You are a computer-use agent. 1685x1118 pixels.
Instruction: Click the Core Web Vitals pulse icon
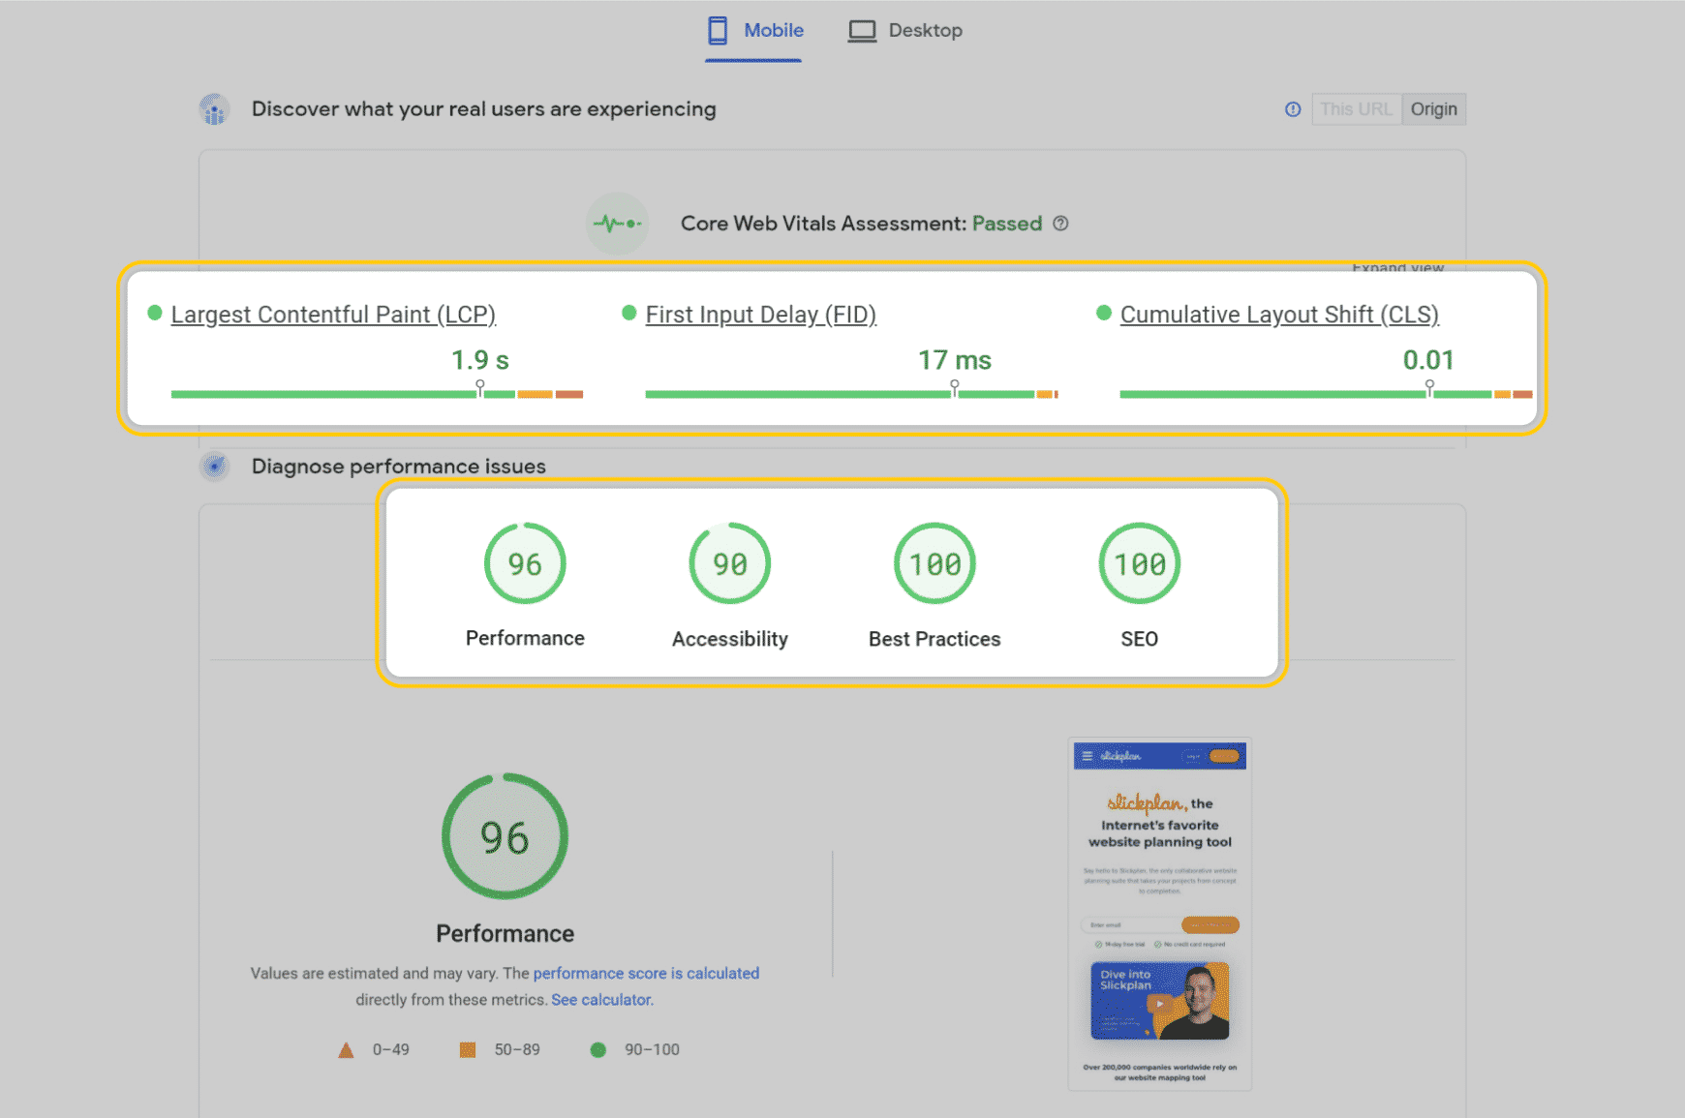coord(617,224)
